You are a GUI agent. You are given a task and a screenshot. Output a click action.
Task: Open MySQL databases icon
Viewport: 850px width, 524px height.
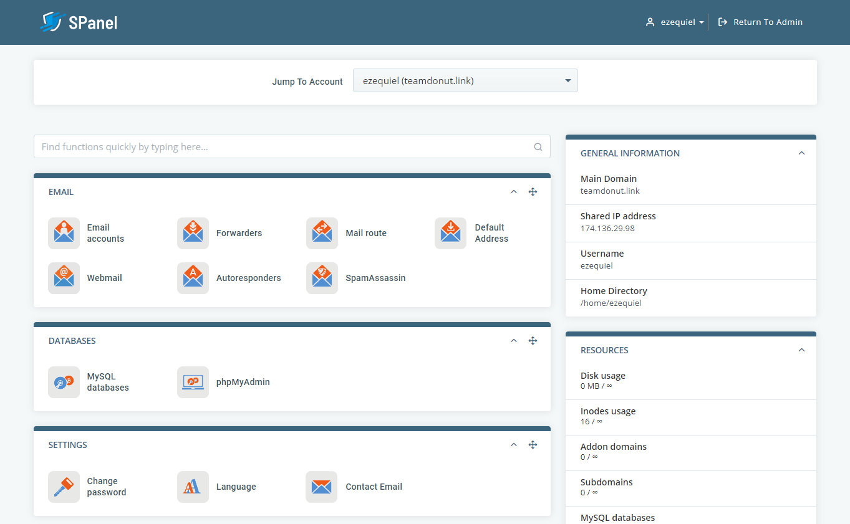tap(64, 382)
